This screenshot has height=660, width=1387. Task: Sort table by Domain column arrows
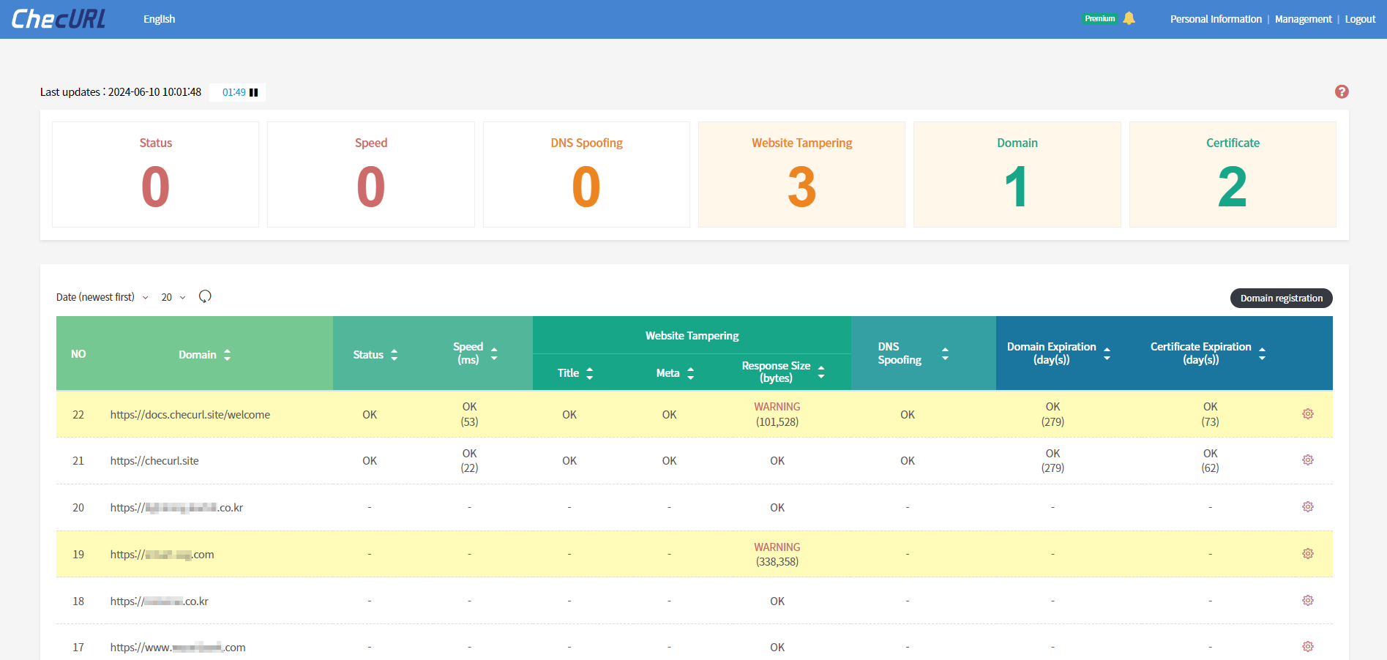click(x=227, y=355)
